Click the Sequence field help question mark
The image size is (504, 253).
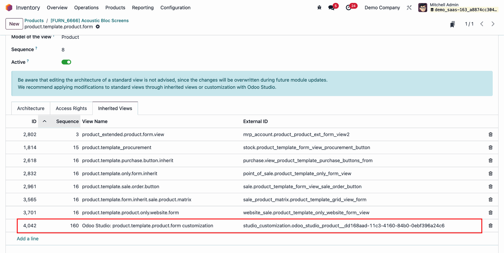click(x=36, y=48)
